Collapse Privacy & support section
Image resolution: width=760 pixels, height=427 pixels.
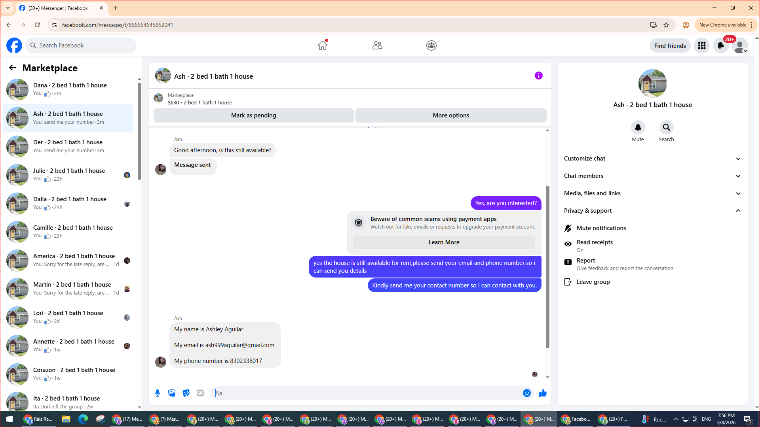point(652,211)
